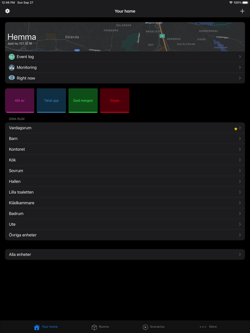Open the Lilla toaletten room
This screenshot has height=333, width=250.
coord(125,192)
